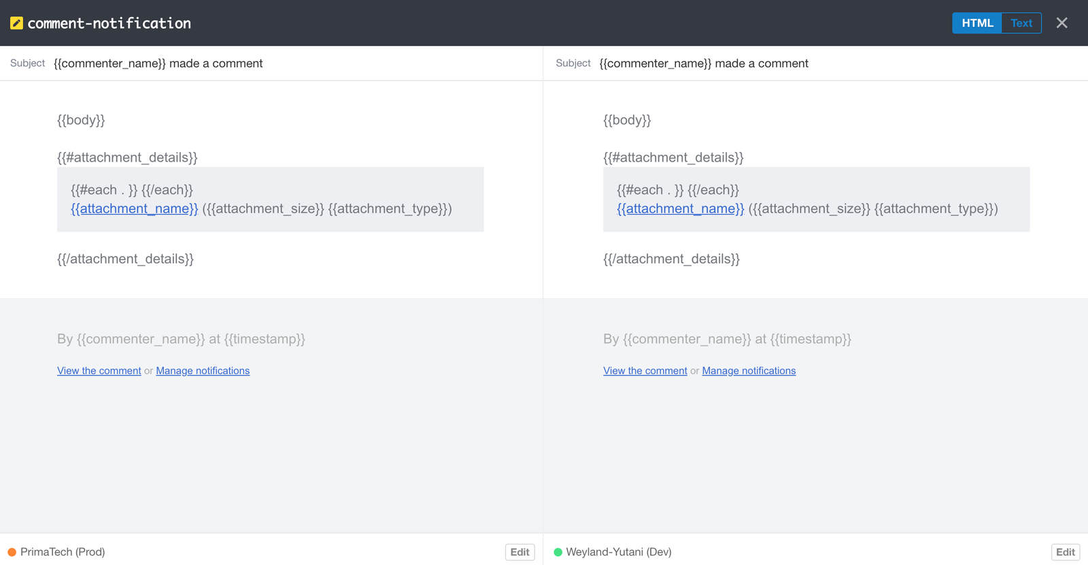The width and height of the screenshot is (1088, 565).
Task: Open Manage notifications in right pane
Action: (749, 371)
